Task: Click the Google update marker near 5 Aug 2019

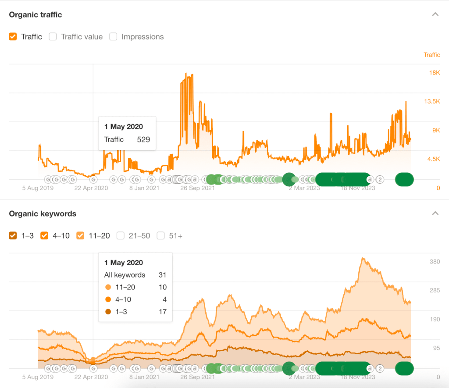Action: (47, 179)
